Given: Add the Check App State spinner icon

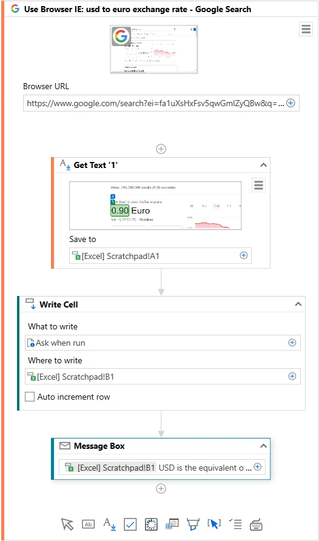Looking at the screenshot, I should click(x=152, y=525).
